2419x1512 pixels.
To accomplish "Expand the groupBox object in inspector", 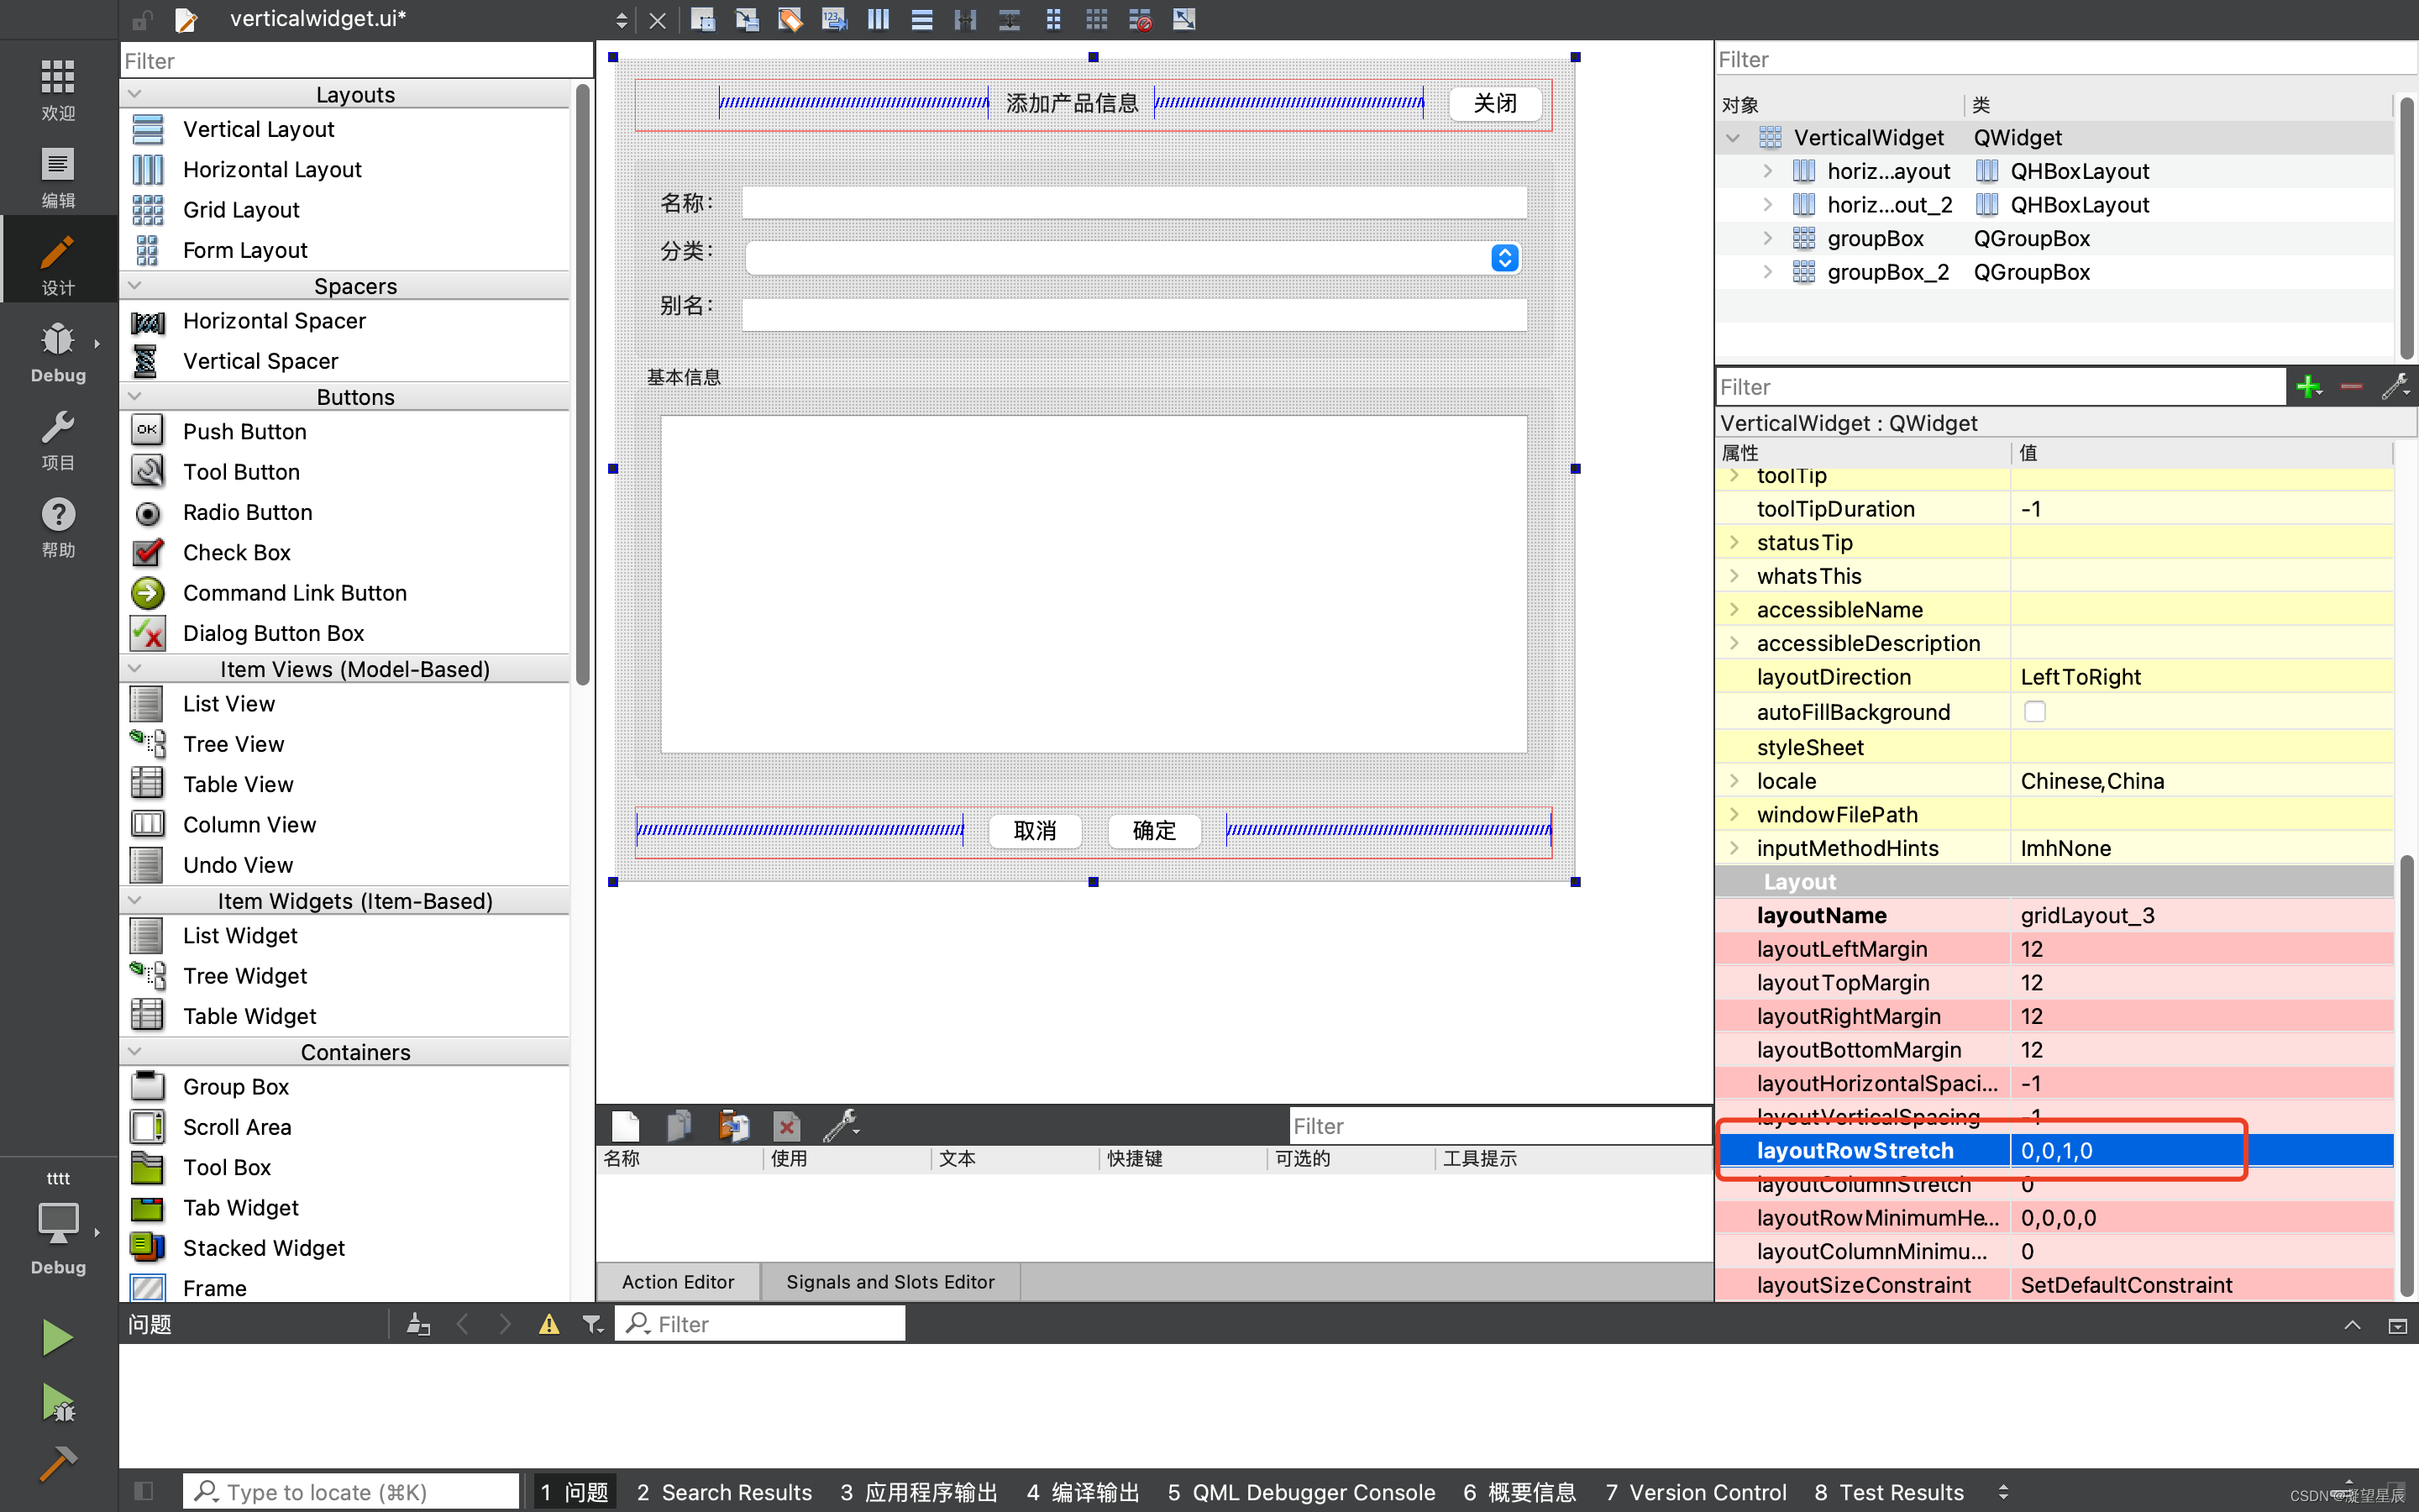I will click(1767, 238).
